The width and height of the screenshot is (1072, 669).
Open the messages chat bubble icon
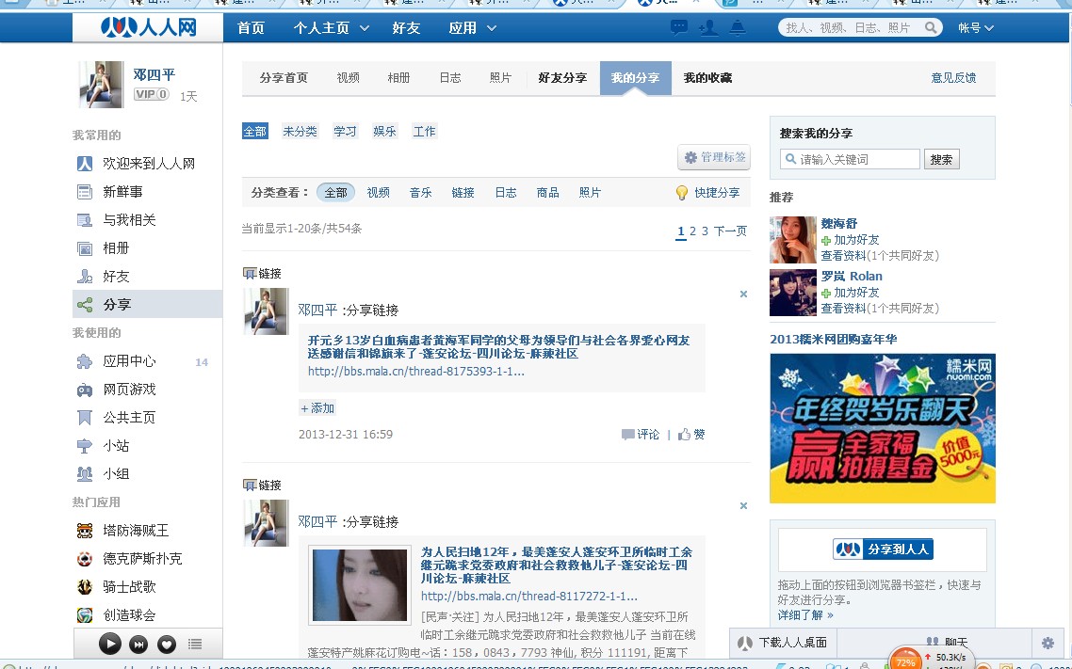[x=678, y=28]
